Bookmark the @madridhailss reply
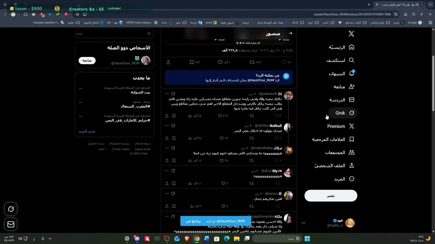The image size is (435, 244). (174, 161)
